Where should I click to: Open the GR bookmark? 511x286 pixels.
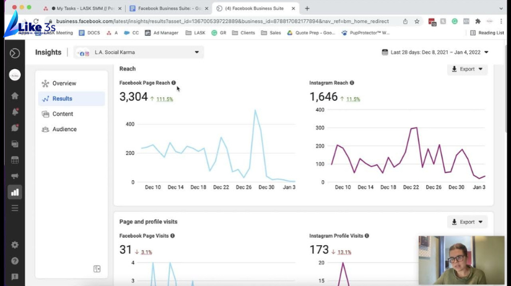219,33
